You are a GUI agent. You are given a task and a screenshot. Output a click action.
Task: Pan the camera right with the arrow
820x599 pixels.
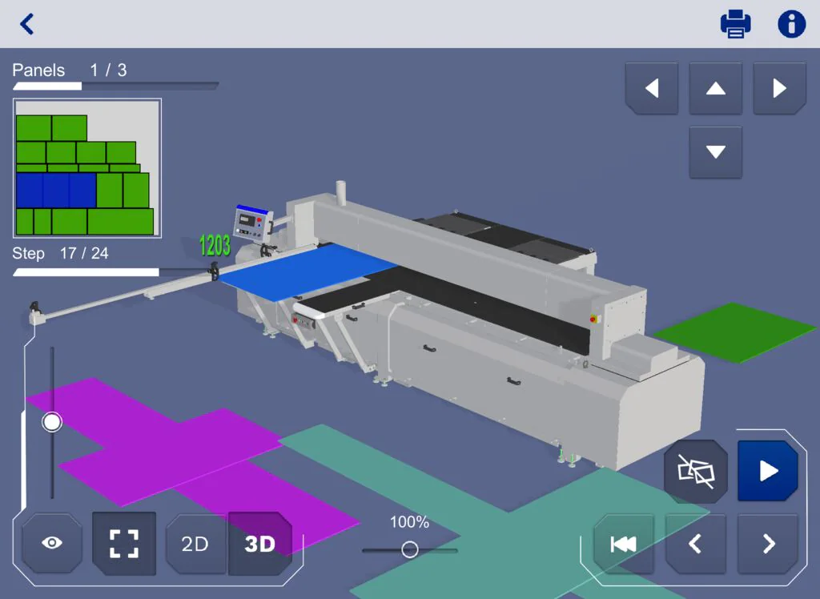(779, 88)
